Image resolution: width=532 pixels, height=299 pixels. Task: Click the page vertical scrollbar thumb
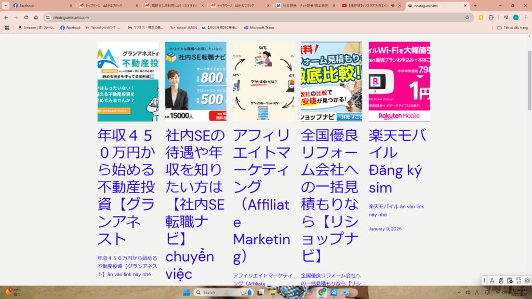[529, 80]
